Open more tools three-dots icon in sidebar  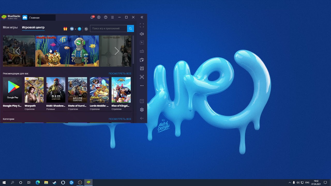pyautogui.click(x=142, y=86)
